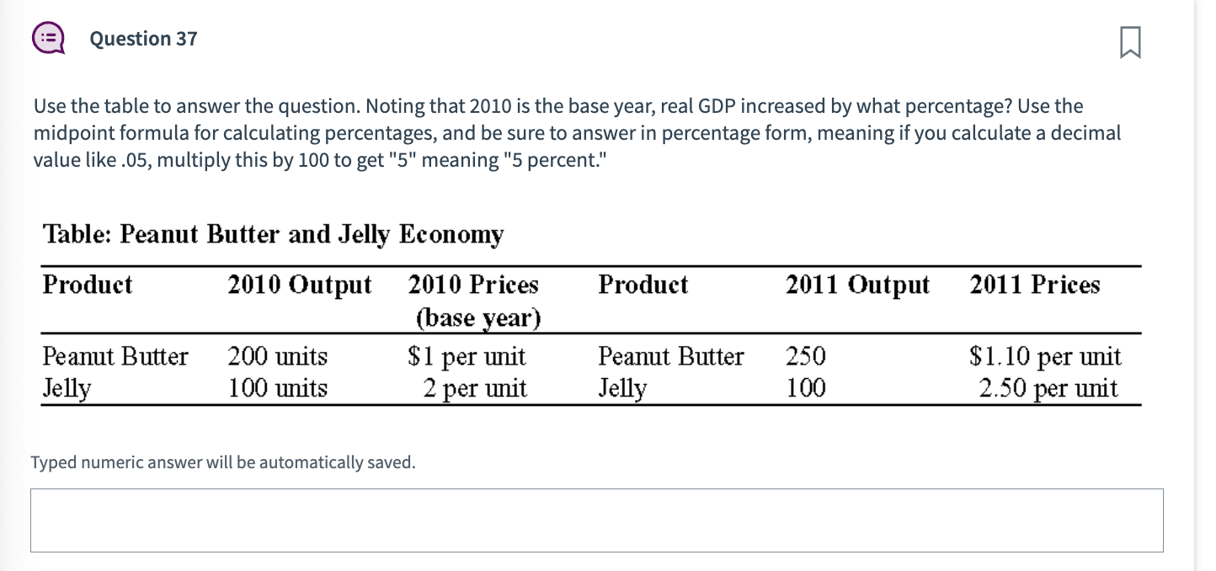1216x571 pixels.
Task: Click the list symbol inside the question bubble icon
Action: point(48,37)
